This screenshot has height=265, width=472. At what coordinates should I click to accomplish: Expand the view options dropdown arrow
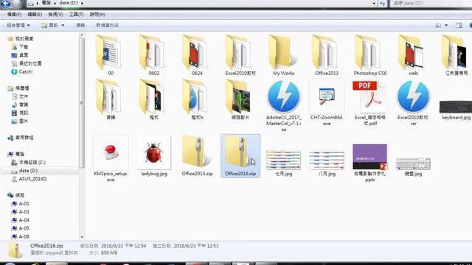coord(446,25)
